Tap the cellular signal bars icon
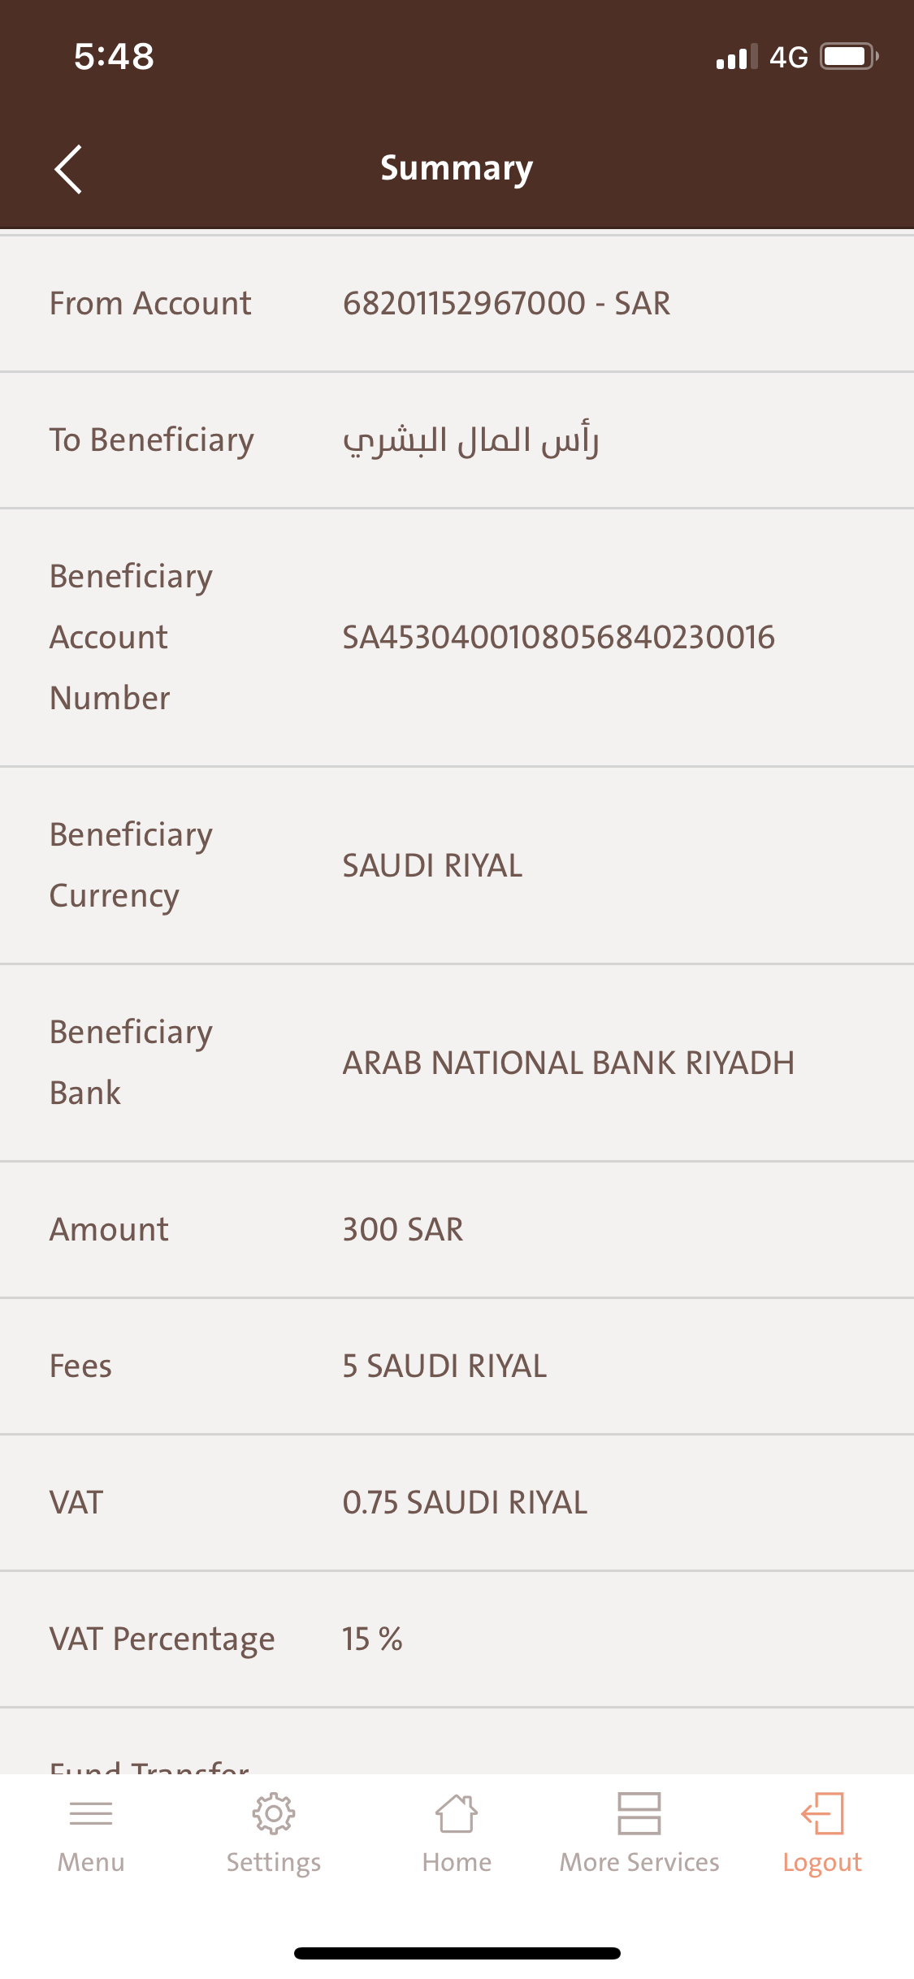This screenshot has height=1979, width=914. (x=736, y=57)
